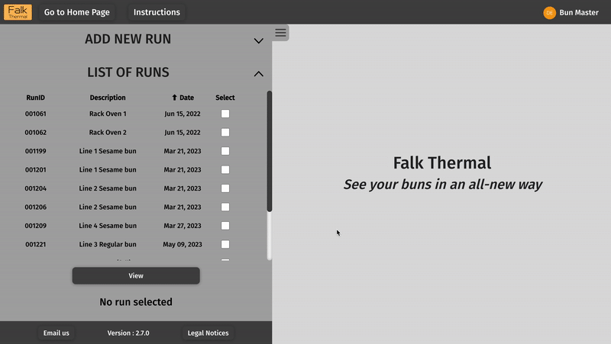Click RunID 001061

coord(35,114)
